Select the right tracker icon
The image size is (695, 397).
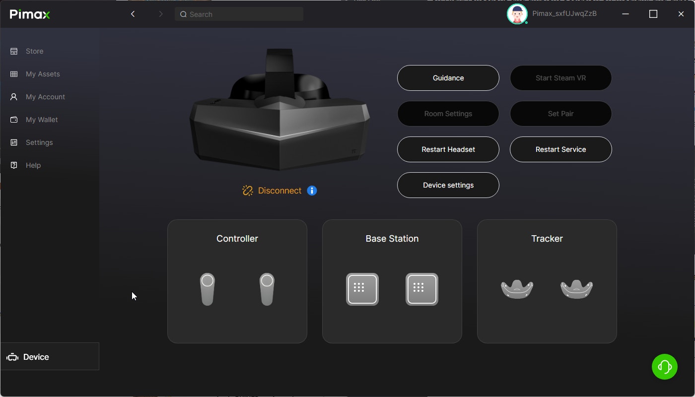[x=576, y=289]
